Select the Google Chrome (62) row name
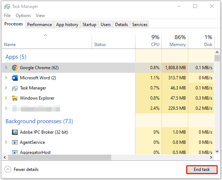Viewport: 222px width, 180px height. (x=39, y=68)
